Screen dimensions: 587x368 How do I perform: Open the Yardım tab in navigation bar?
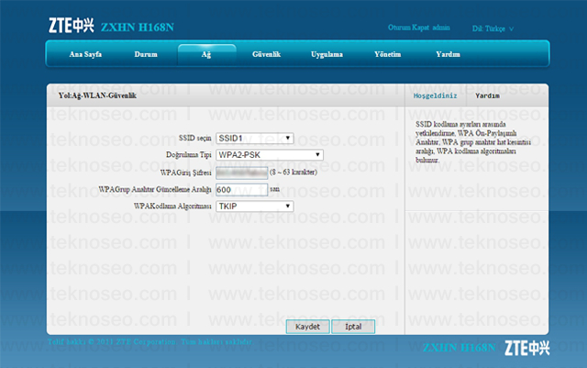[448, 54]
